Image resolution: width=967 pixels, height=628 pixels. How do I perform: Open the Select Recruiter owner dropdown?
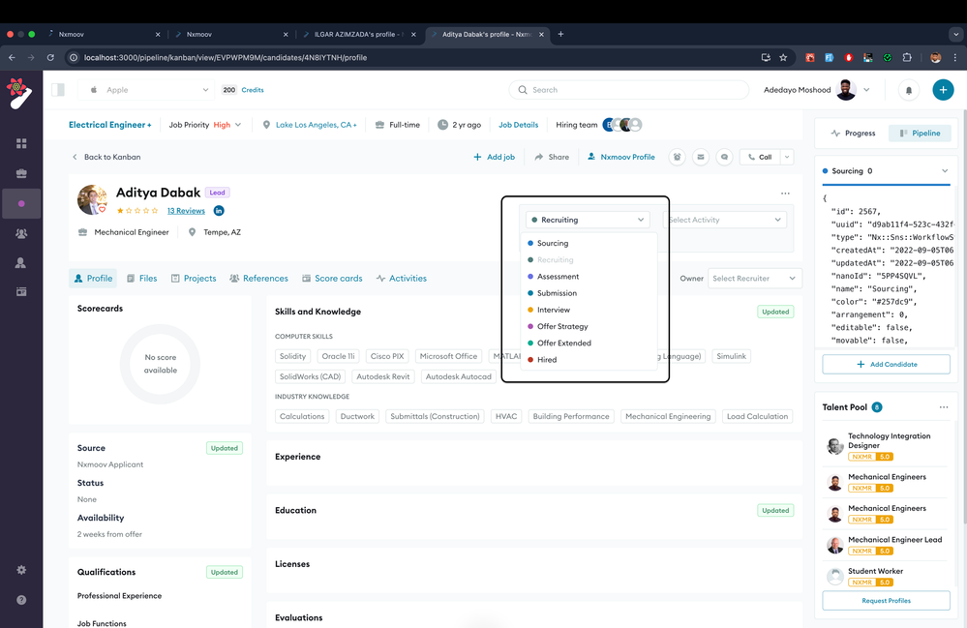coord(755,279)
